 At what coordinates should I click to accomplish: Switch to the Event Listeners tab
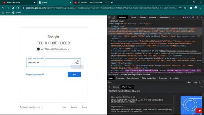click(x=133, y=78)
